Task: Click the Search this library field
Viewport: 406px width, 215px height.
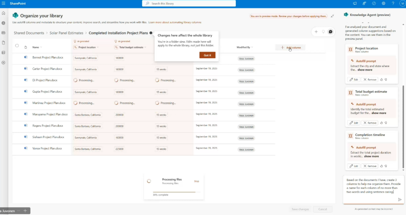Action: click(189, 3)
